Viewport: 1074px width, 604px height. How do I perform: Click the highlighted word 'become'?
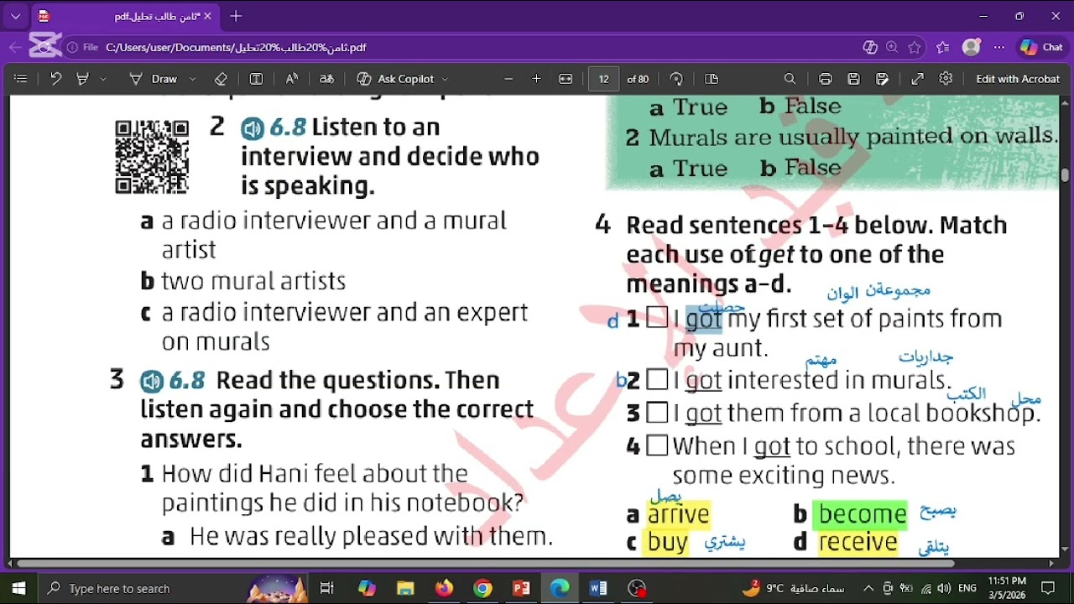[862, 514]
